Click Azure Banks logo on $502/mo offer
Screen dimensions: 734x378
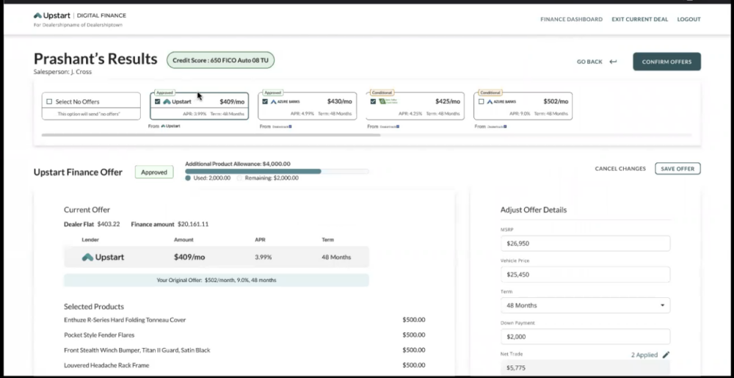[x=501, y=102]
